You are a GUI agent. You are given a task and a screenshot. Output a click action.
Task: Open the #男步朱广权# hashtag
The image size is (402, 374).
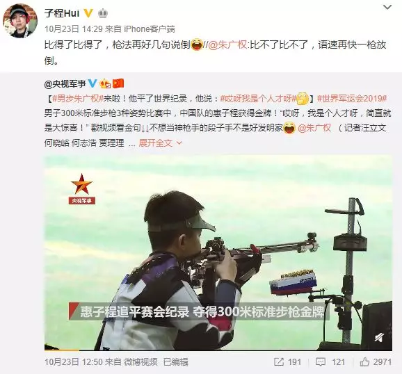click(x=77, y=99)
